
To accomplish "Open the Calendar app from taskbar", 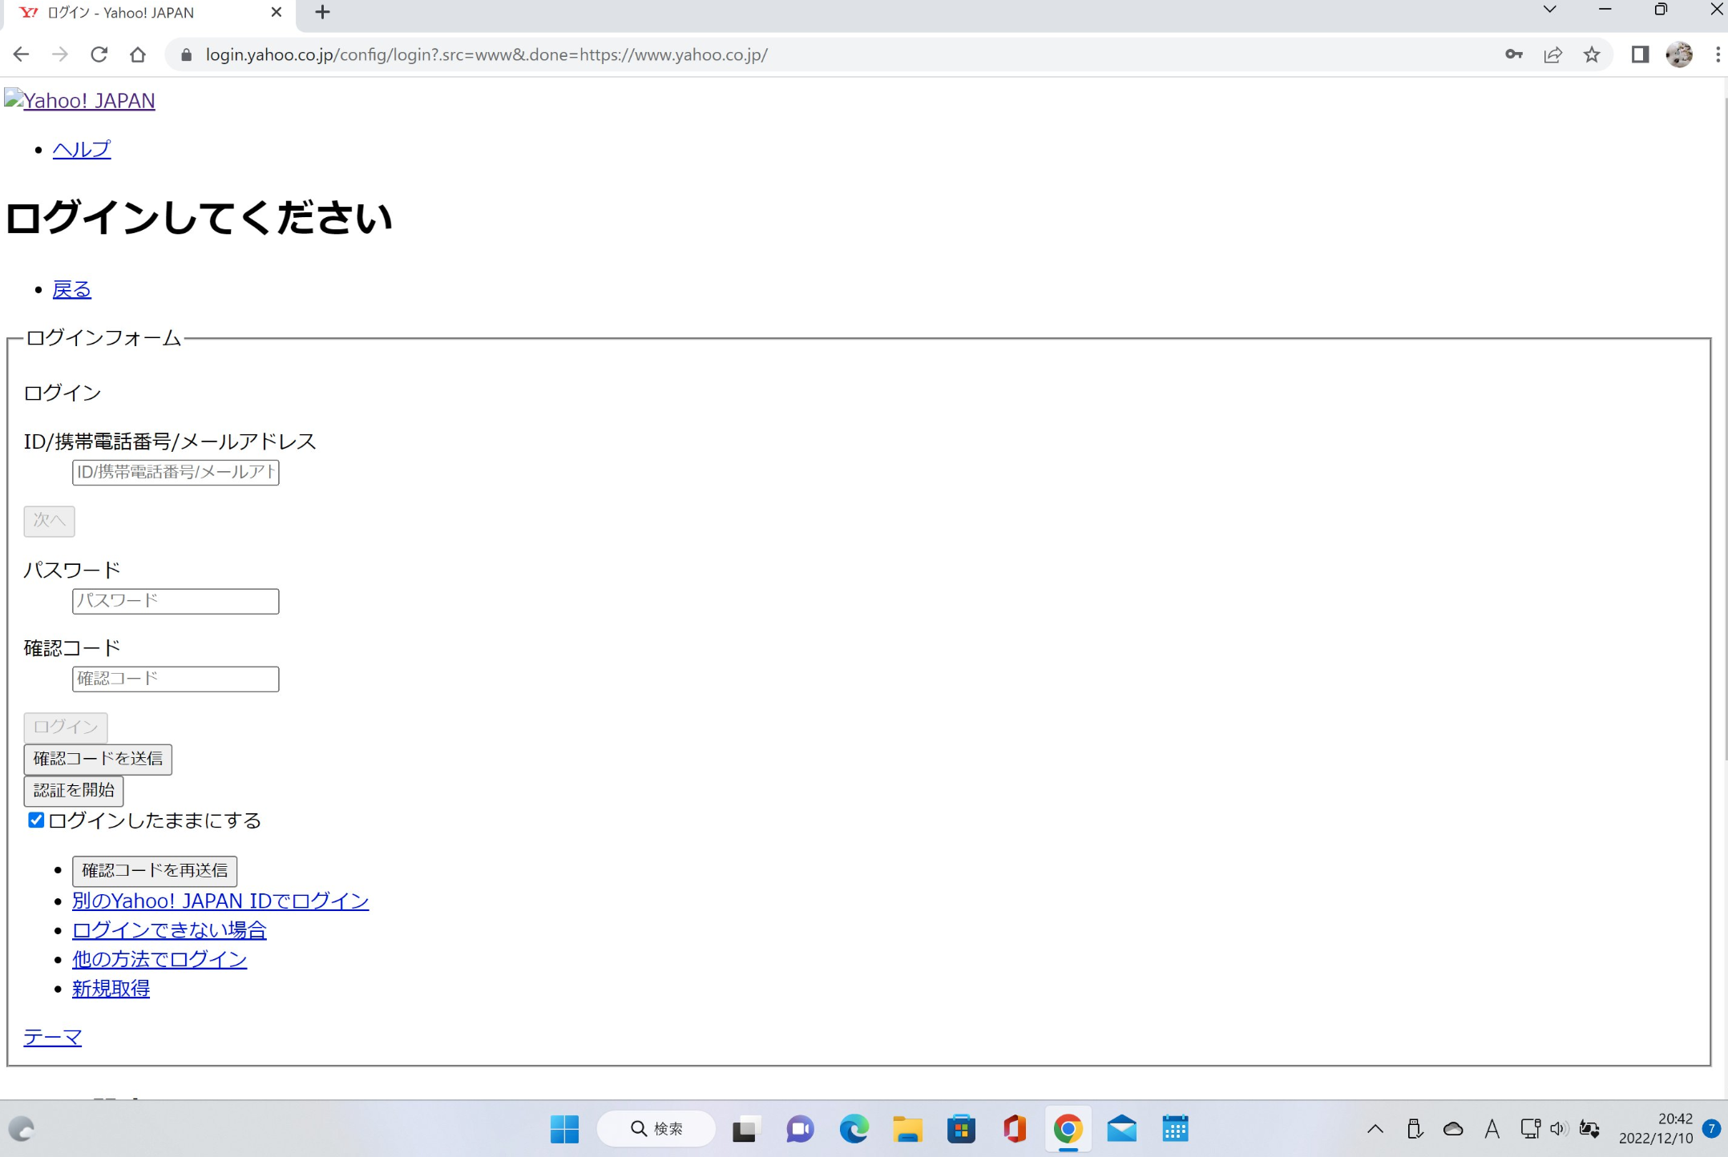I will [1175, 1129].
